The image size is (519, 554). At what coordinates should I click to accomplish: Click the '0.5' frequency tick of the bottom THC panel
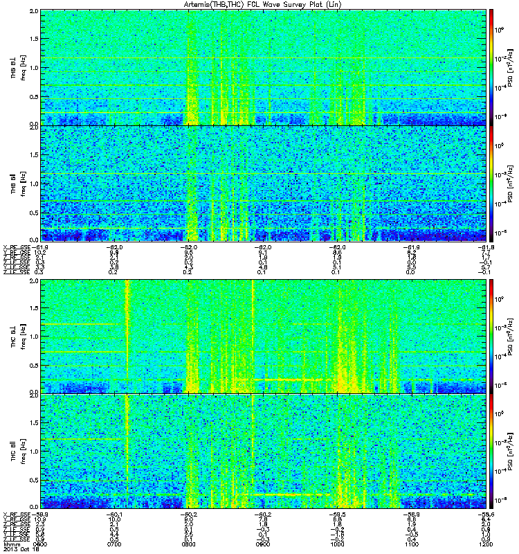(x=34, y=480)
